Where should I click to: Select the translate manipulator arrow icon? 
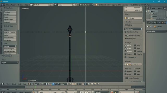coord(53,84)
